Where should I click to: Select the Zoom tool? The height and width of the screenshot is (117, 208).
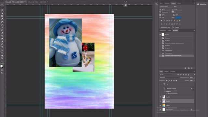point(2,58)
